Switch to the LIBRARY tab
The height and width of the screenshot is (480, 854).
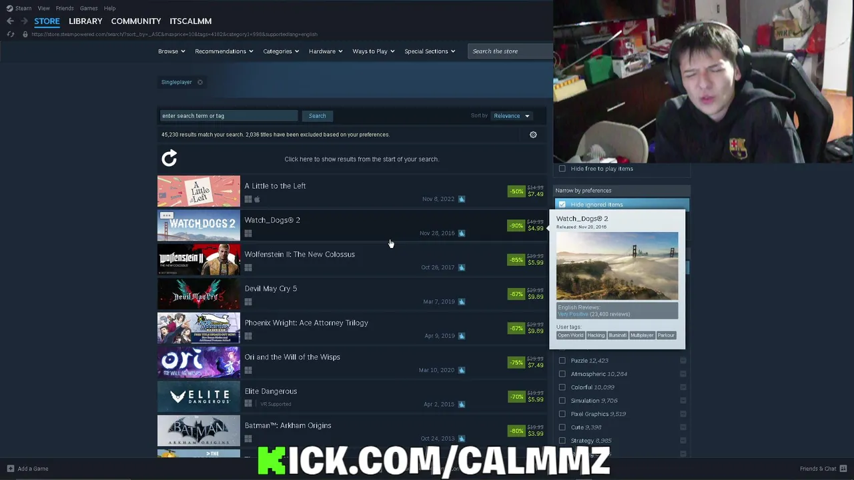tap(85, 21)
